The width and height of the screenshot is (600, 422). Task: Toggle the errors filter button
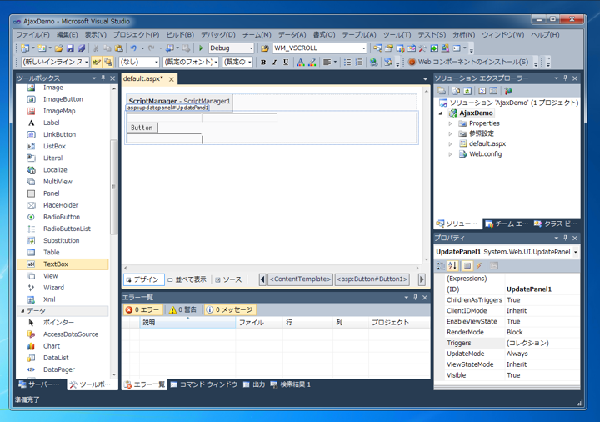click(143, 309)
